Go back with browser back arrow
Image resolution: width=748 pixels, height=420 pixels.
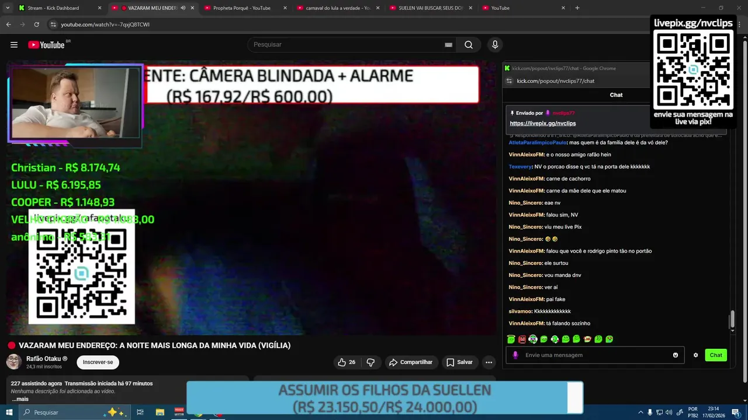[8, 24]
